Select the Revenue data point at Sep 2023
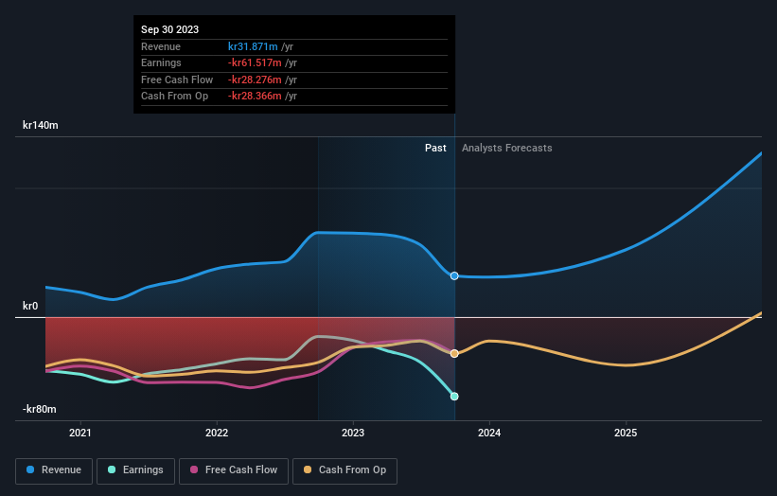The height and width of the screenshot is (496, 777). click(x=454, y=276)
